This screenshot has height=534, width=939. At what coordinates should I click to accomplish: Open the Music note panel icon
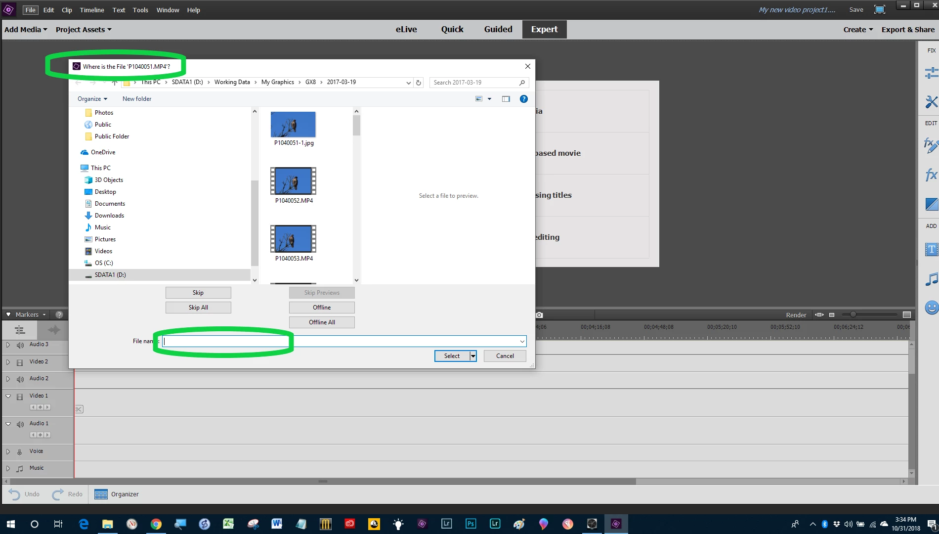[931, 279]
